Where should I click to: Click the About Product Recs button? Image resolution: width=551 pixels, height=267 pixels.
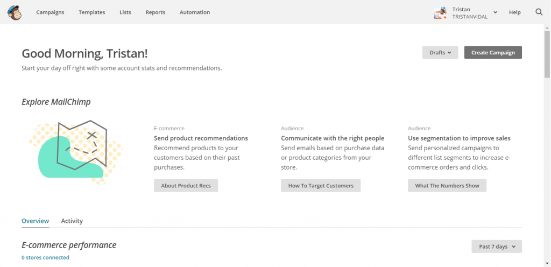(186, 186)
